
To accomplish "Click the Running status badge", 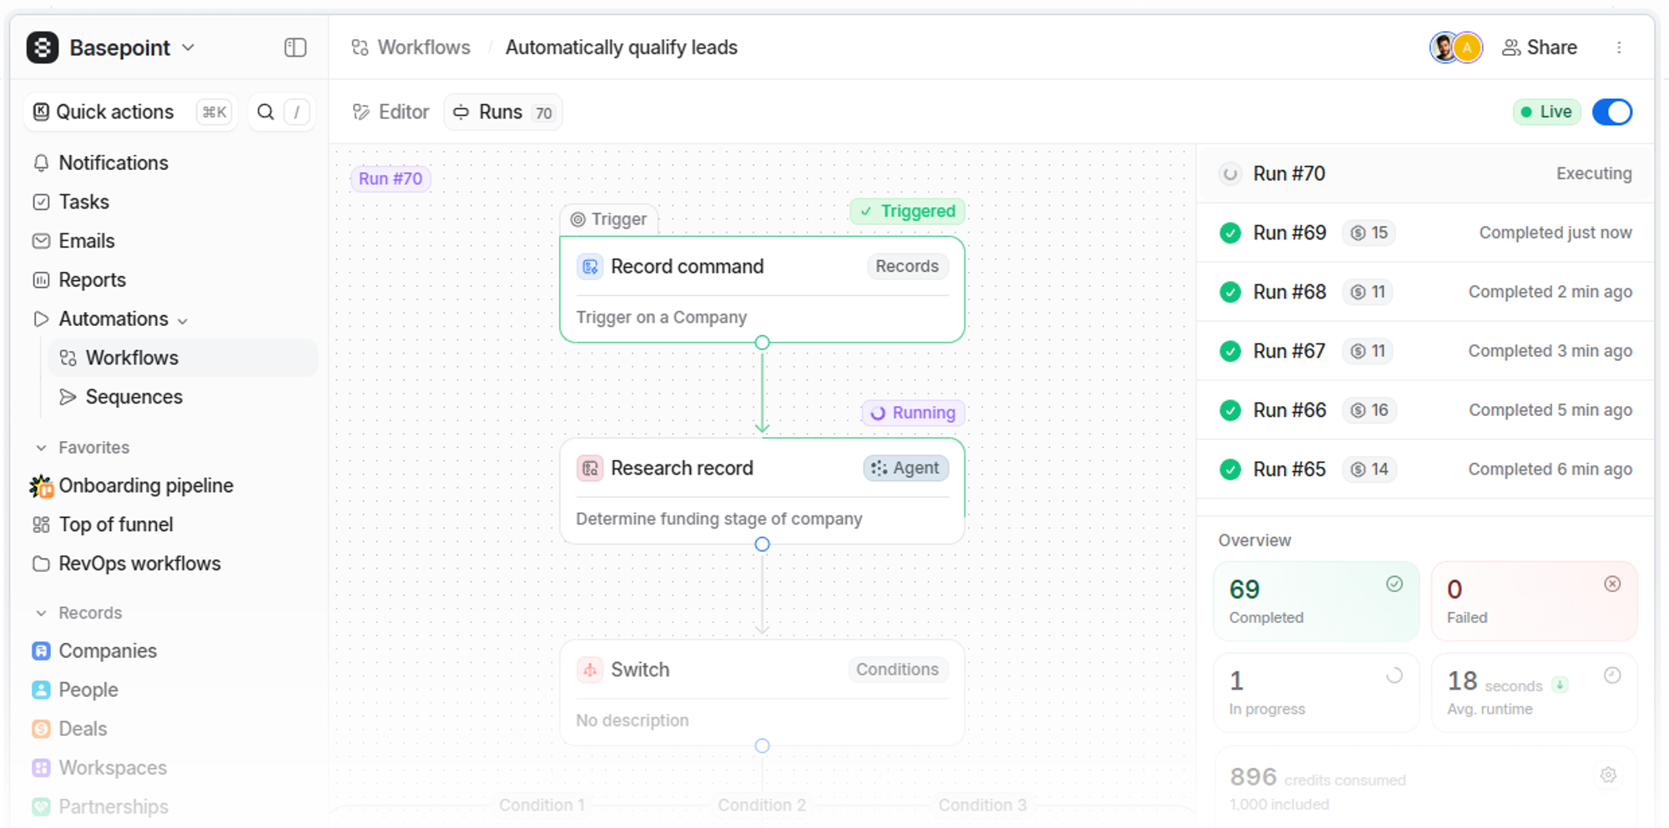I will (x=914, y=413).
